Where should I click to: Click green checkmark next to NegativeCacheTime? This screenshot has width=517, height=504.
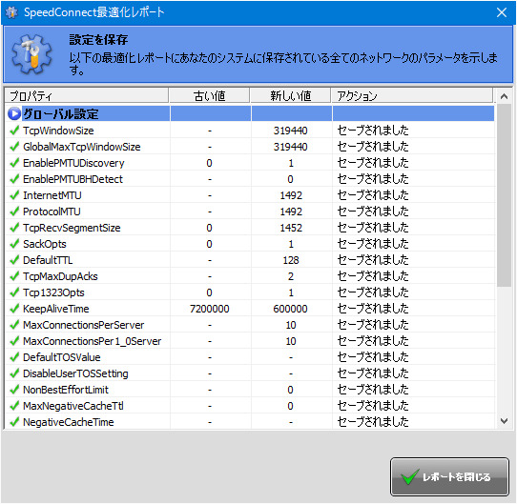pos(14,422)
